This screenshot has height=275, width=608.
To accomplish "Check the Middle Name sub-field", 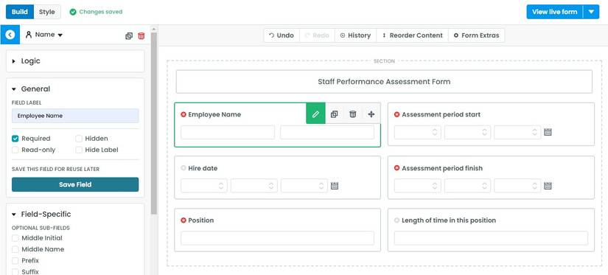I will point(15,249).
